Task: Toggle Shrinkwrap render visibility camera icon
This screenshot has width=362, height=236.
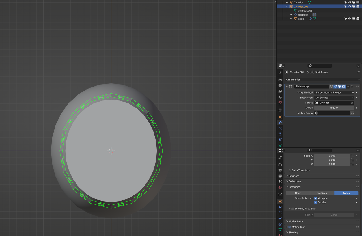Action: pos(344,87)
